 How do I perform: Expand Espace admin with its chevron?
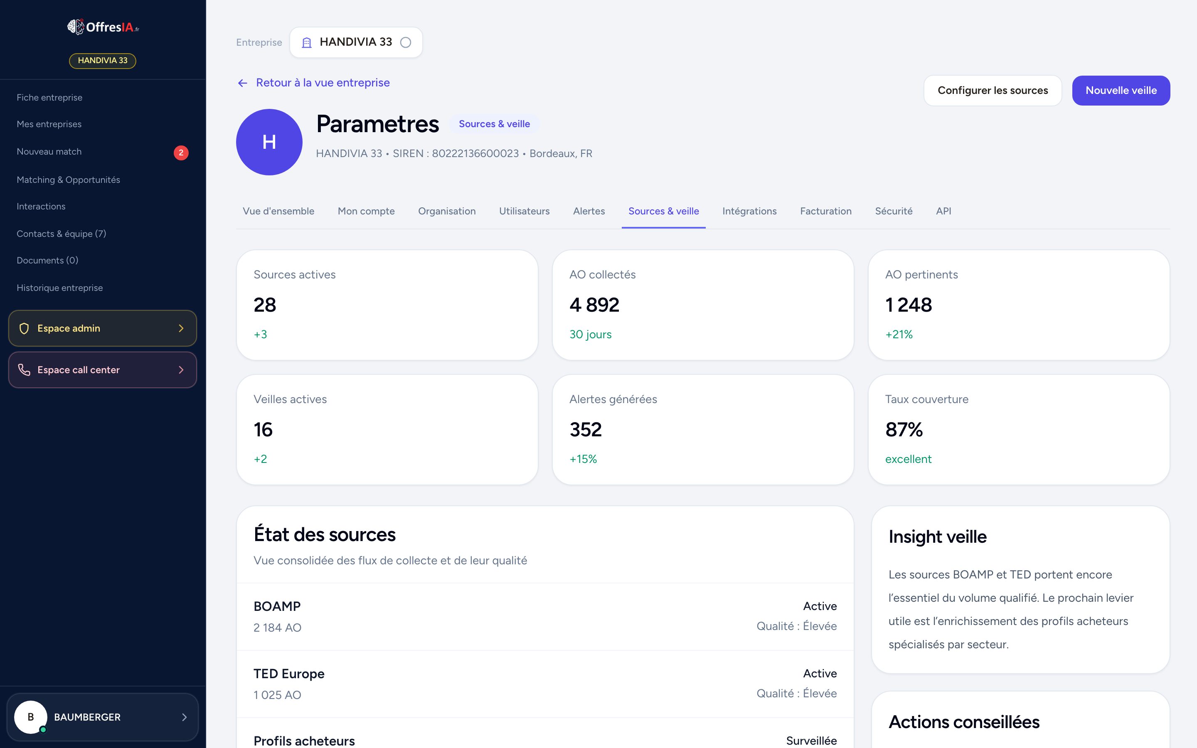point(181,328)
